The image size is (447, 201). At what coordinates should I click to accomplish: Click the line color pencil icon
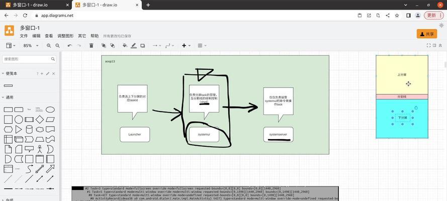pyautogui.click(x=133, y=46)
